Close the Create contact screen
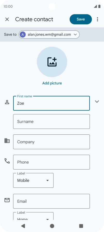 coord(7,19)
